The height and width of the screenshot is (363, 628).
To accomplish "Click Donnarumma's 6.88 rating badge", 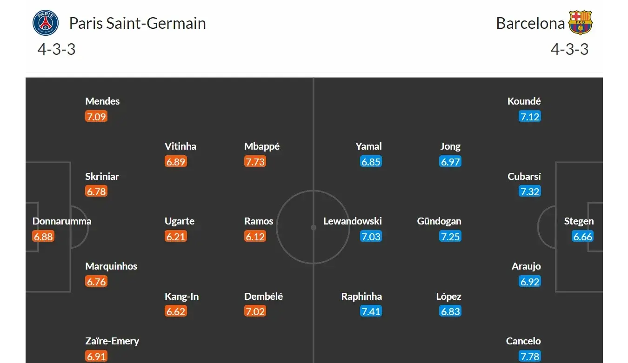I will pyautogui.click(x=43, y=237).
